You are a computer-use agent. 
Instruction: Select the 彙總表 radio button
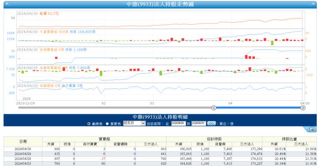[89, 124]
